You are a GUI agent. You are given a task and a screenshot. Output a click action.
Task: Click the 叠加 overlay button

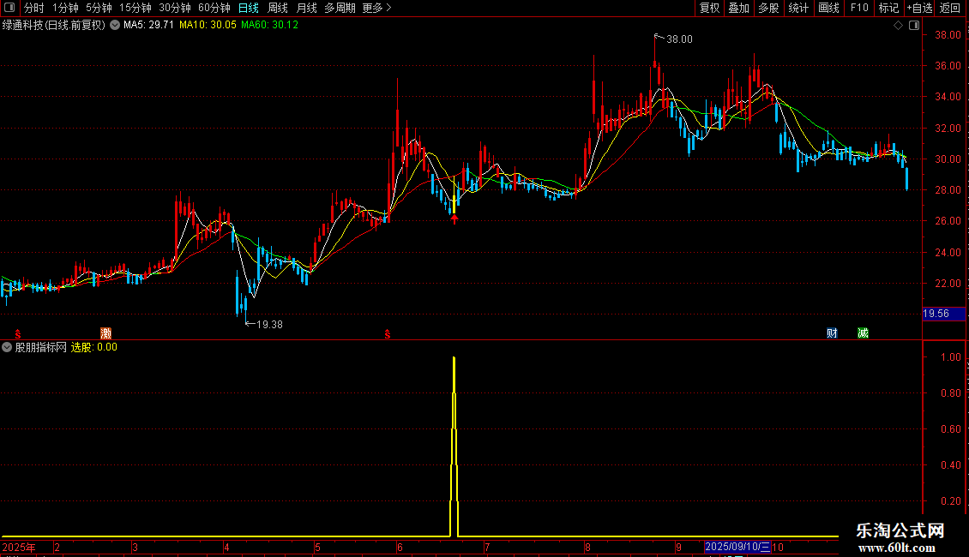click(738, 8)
